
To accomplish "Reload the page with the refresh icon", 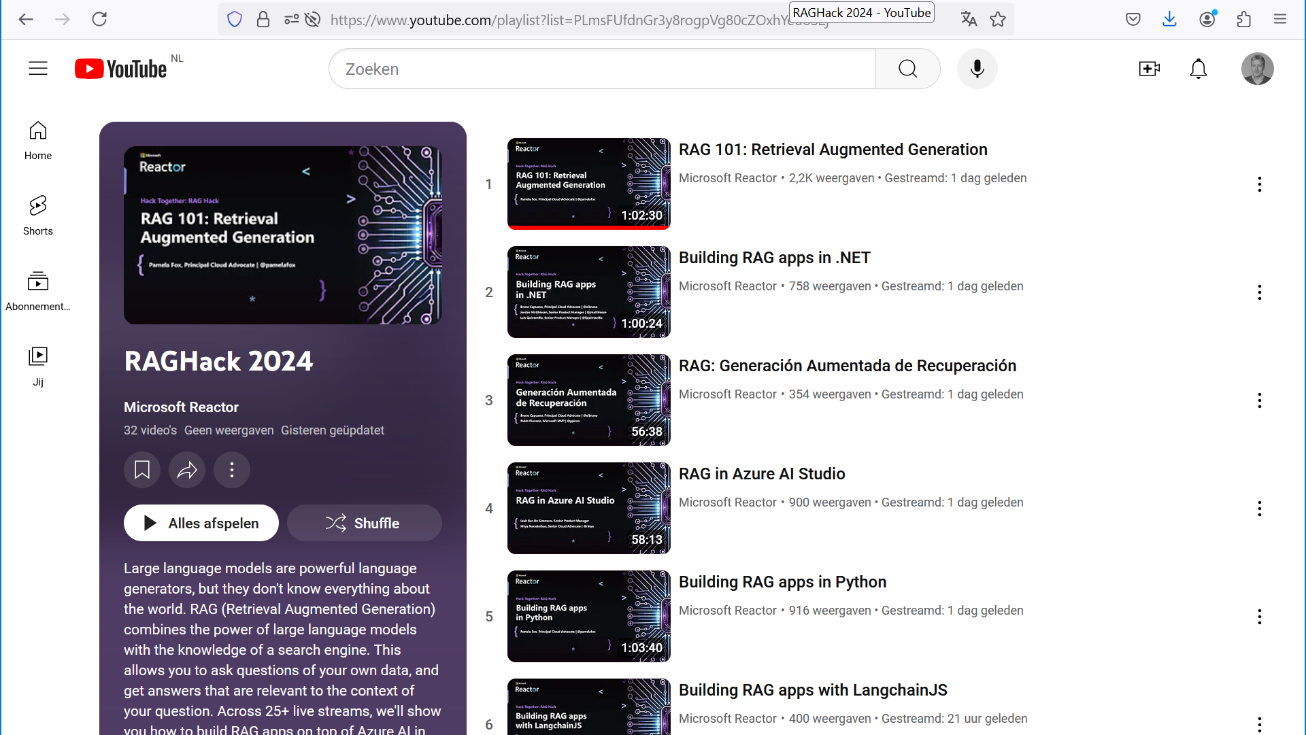I will coord(99,19).
